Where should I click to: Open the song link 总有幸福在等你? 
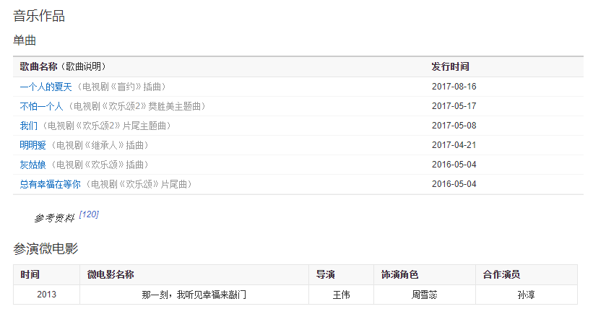tap(50, 184)
